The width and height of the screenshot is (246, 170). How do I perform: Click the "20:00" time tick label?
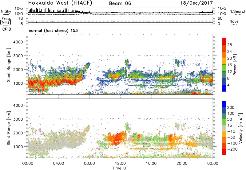182,164
